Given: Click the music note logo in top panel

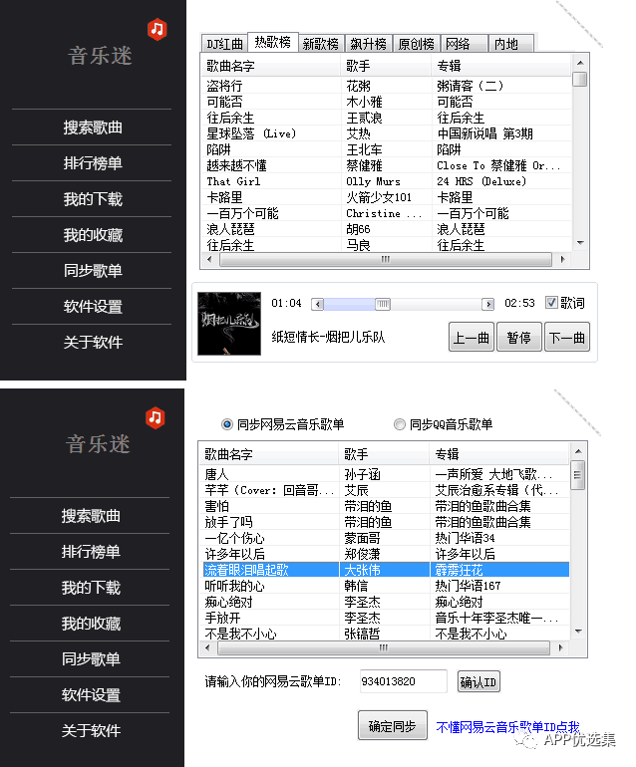Looking at the screenshot, I should coord(158,29).
